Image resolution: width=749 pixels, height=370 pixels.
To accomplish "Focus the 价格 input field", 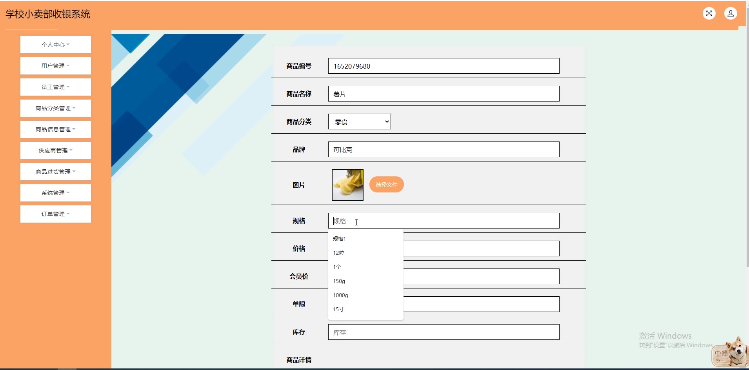I will coord(482,248).
